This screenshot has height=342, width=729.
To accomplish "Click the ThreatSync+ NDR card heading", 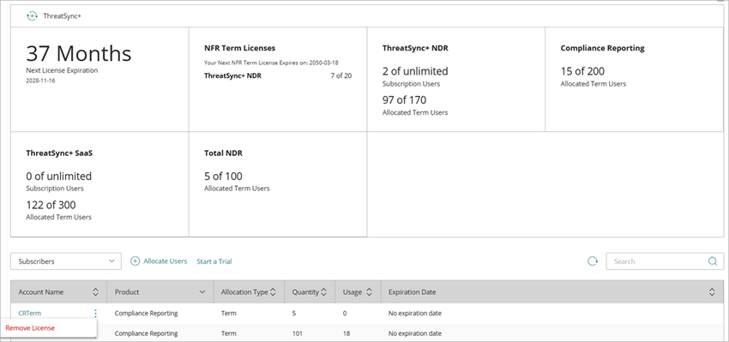I will (x=415, y=48).
